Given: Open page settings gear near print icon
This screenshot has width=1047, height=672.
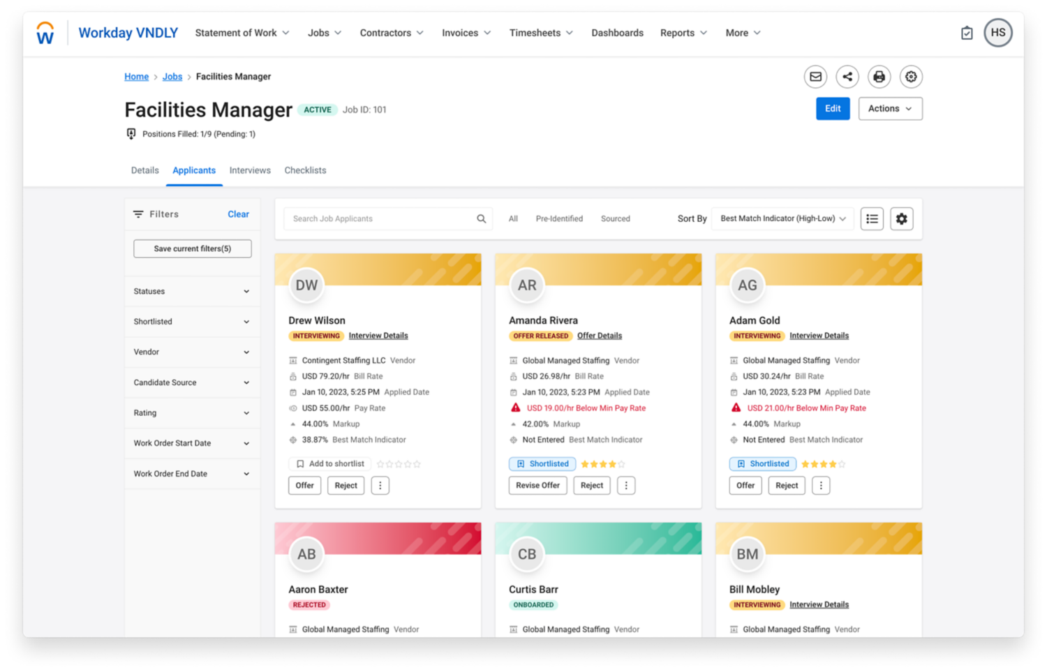Looking at the screenshot, I should [911, 77].
